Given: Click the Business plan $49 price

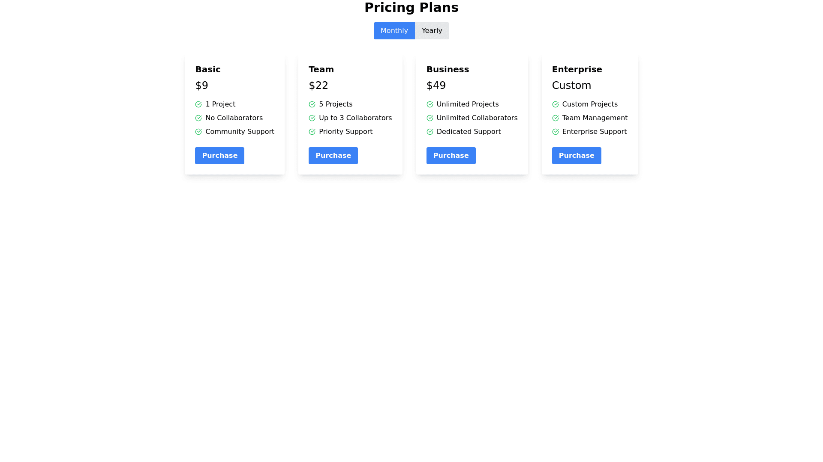Looking at the screenshot, I should [x=436, y=86].
